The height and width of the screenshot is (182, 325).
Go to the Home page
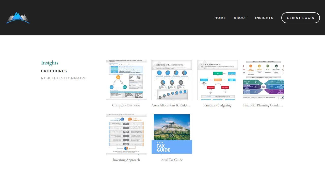click(x=220, y=18)
